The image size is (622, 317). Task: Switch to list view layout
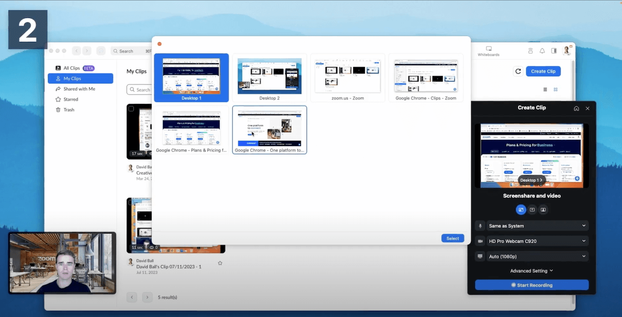[x=545, y=90]
